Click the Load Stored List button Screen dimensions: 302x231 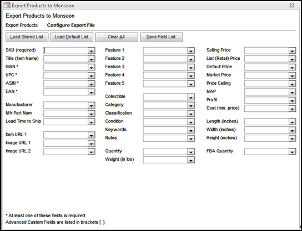coord(27,37)
